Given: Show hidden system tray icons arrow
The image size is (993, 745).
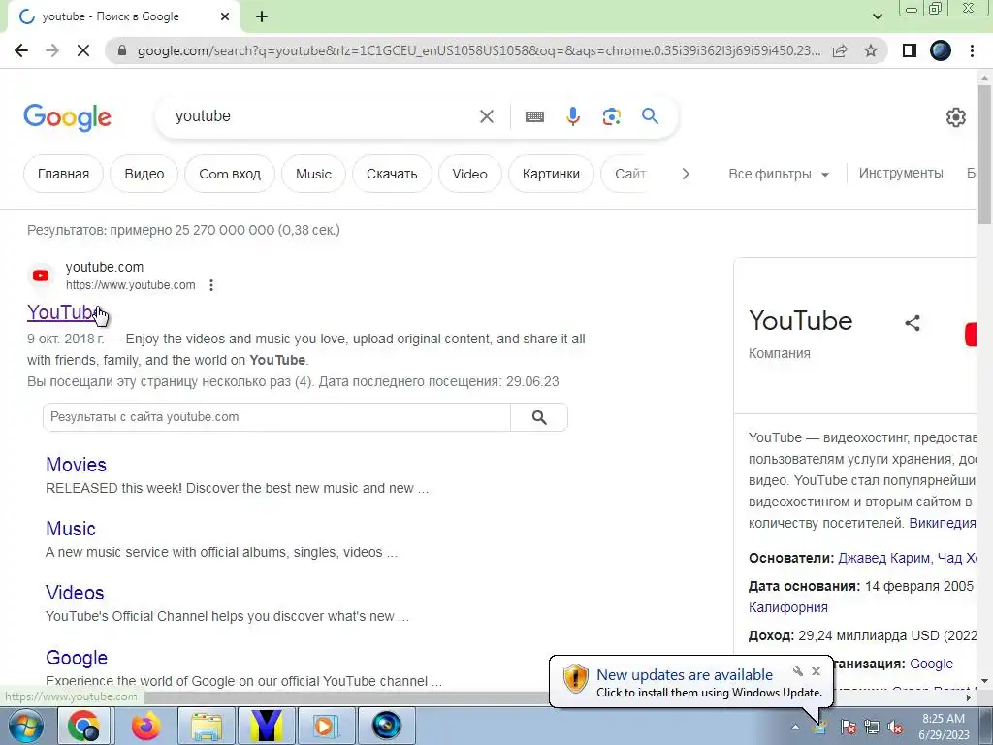Looking at the screenshot, I should click(795, 727).
